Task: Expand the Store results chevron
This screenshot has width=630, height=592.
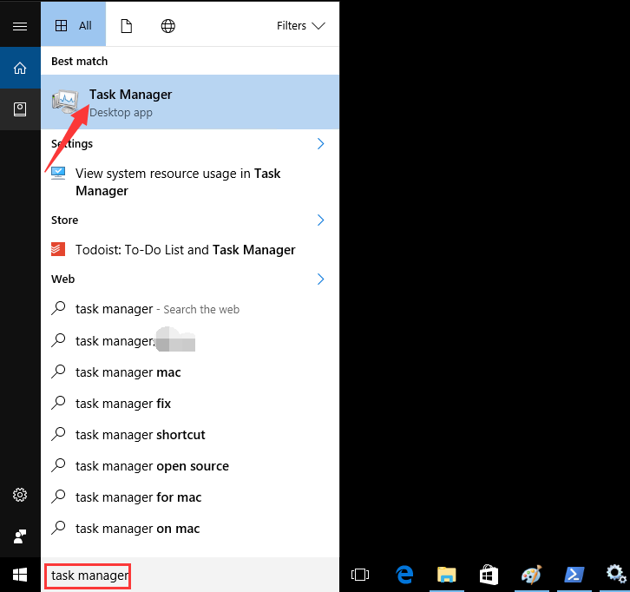Action: 320,220
